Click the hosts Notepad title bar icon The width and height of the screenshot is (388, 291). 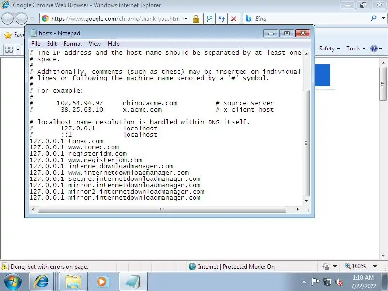[33, 33]
